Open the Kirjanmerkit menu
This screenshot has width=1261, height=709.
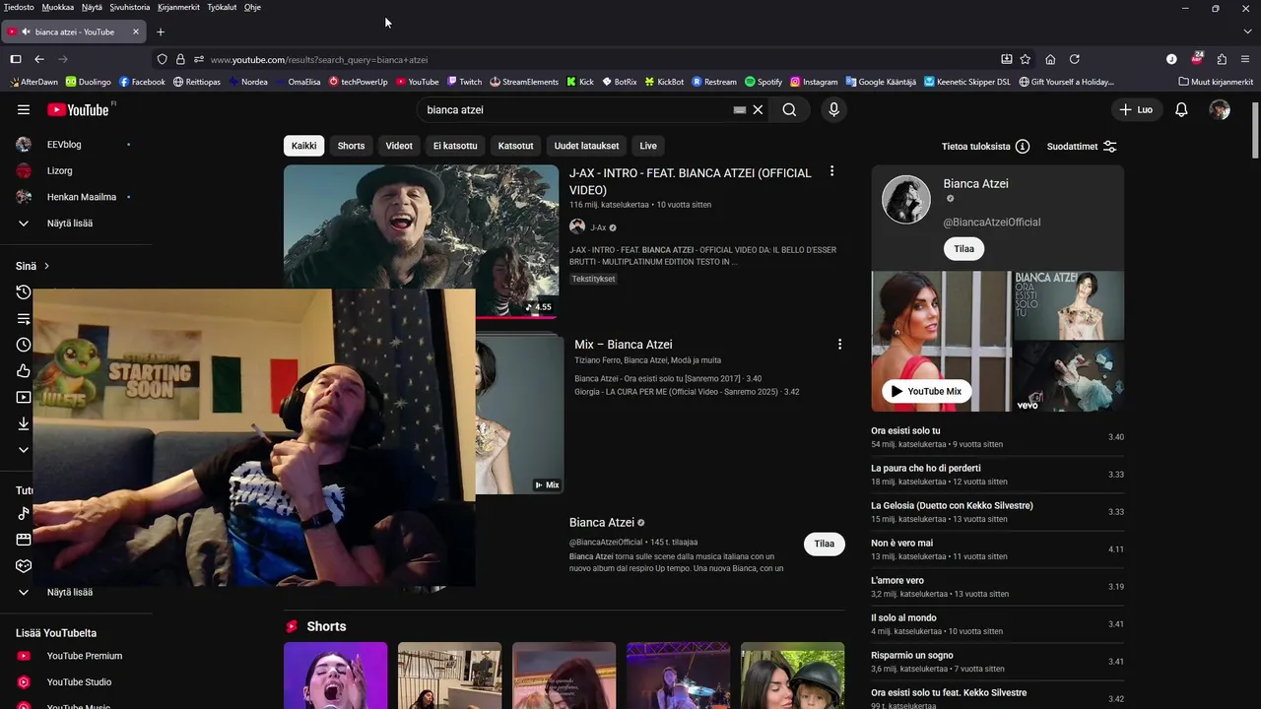[178, 7]
